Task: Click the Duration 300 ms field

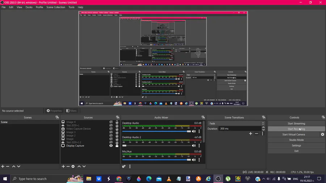Action: coord(240,129)
